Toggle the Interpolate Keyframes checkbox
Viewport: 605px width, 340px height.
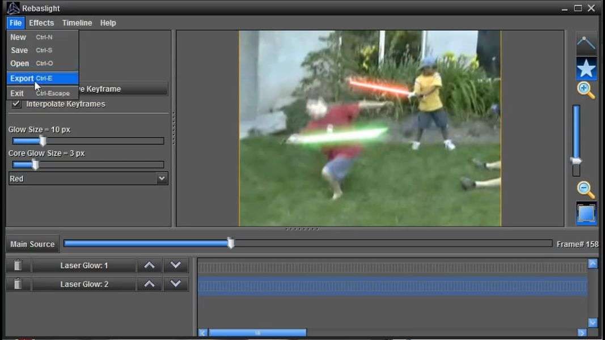point(16,104)
